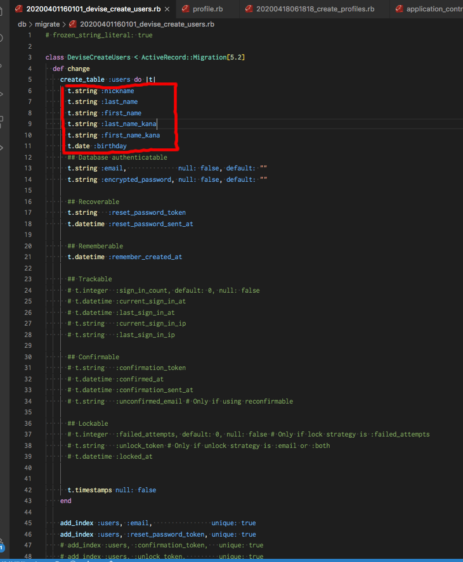The image size is (463, 562).
Task: Click the '## Lockable' comment
Action: 88,424
